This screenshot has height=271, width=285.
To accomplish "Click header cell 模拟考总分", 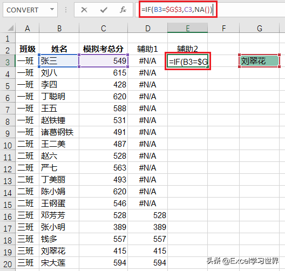I will pyautogui.click(x=104, y=49).
